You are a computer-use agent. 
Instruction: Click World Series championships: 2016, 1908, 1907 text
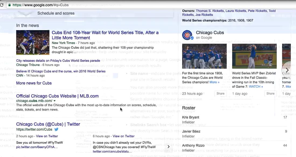point(217,20)
